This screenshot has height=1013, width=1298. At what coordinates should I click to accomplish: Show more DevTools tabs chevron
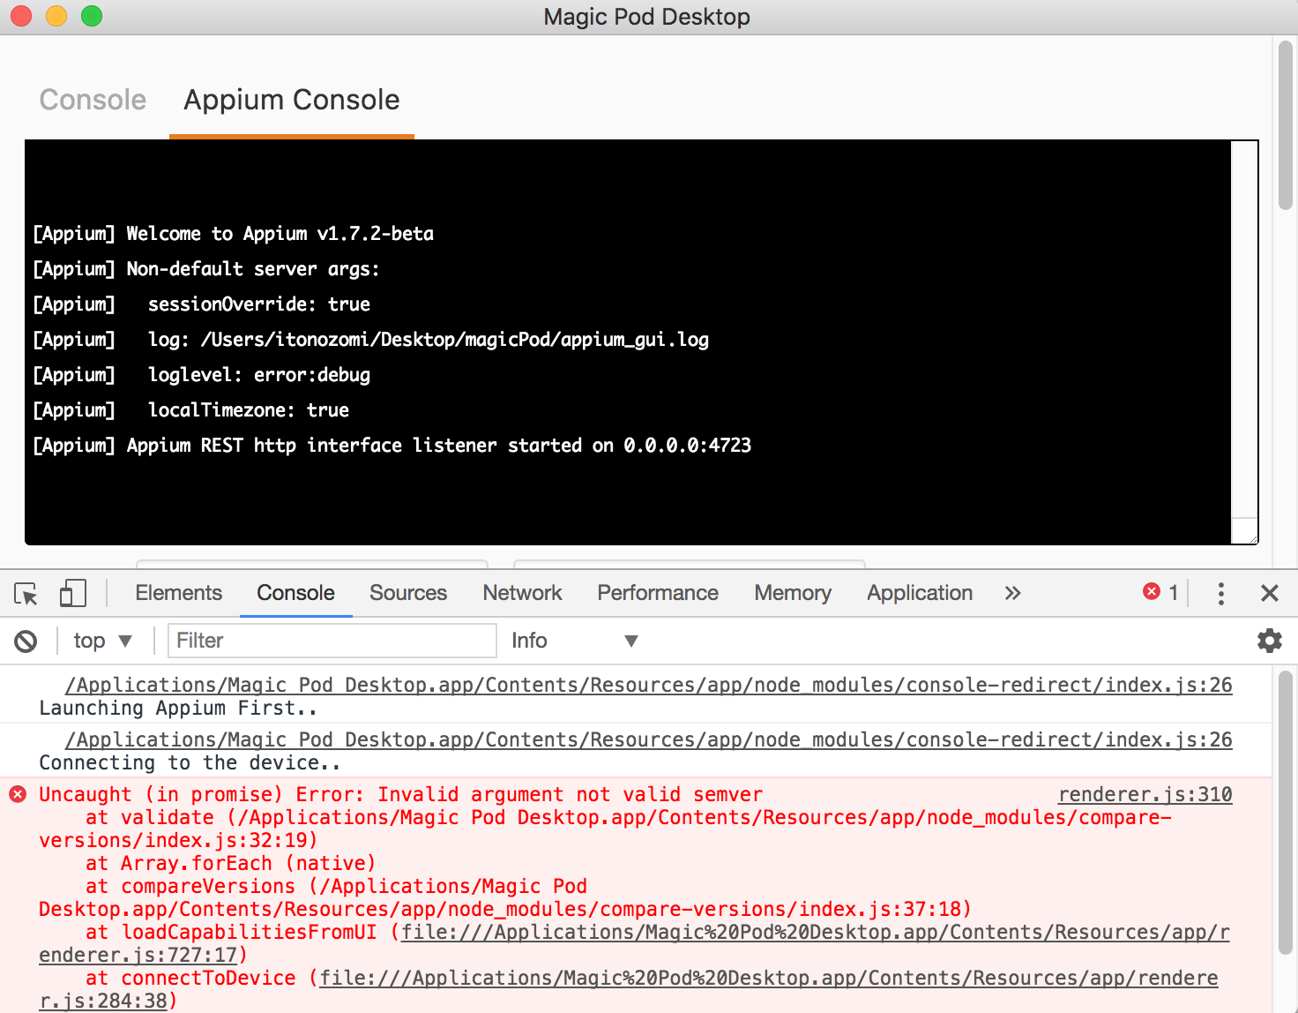point(1012,593)
